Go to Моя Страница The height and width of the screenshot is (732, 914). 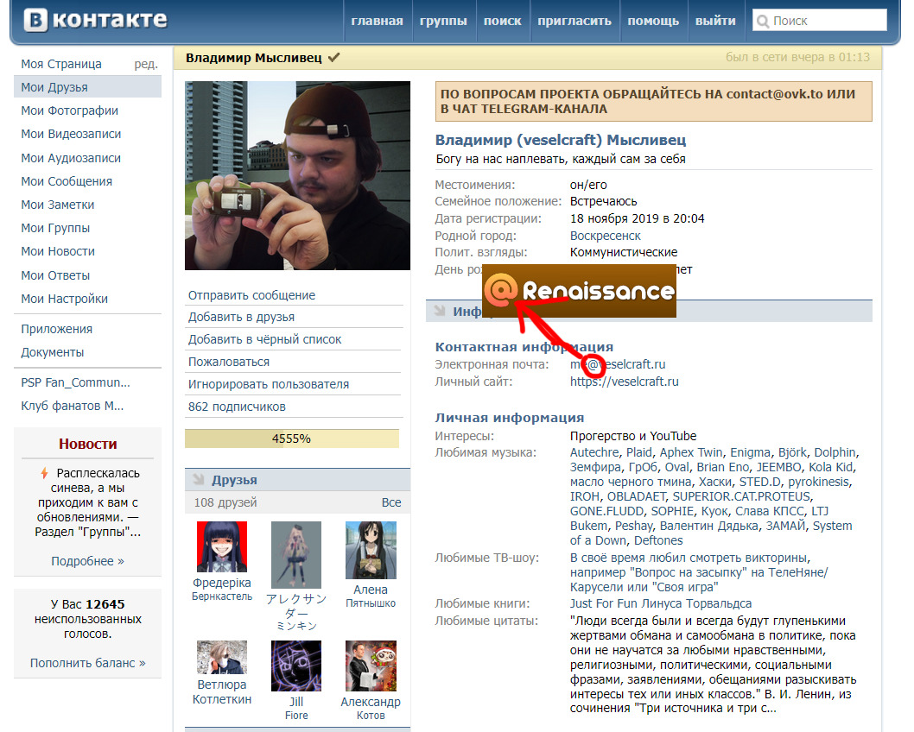61,64
